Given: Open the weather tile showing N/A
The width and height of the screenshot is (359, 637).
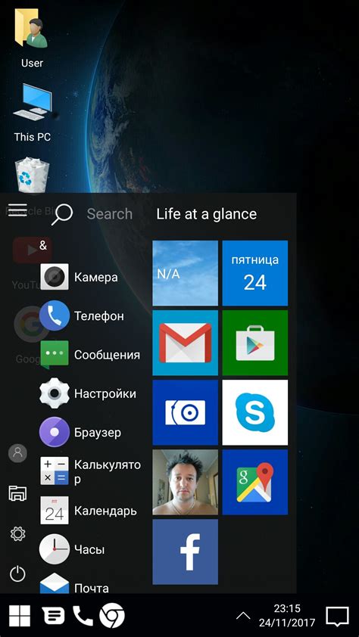Looking at the screenshot, I should 185,273.
